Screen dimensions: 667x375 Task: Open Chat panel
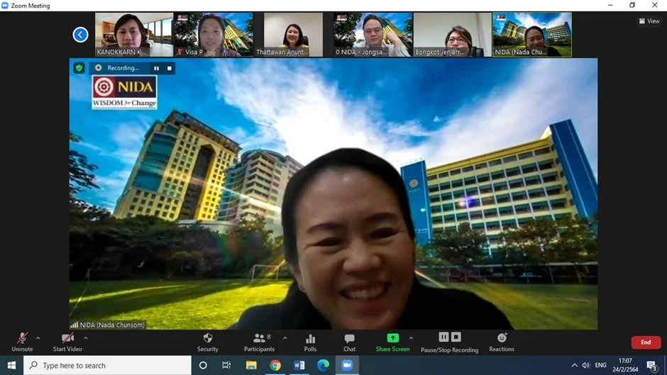coord(349,342)
